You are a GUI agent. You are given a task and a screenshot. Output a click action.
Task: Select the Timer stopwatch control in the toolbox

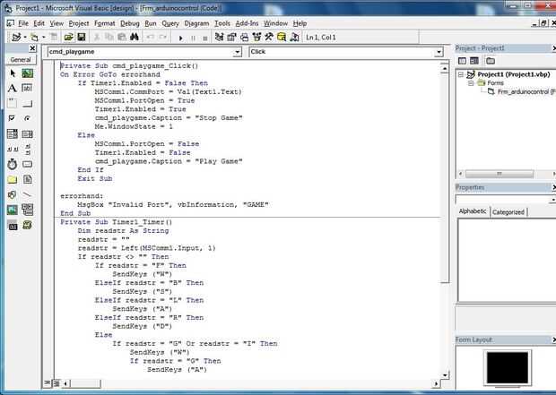[x=12, y=164]
